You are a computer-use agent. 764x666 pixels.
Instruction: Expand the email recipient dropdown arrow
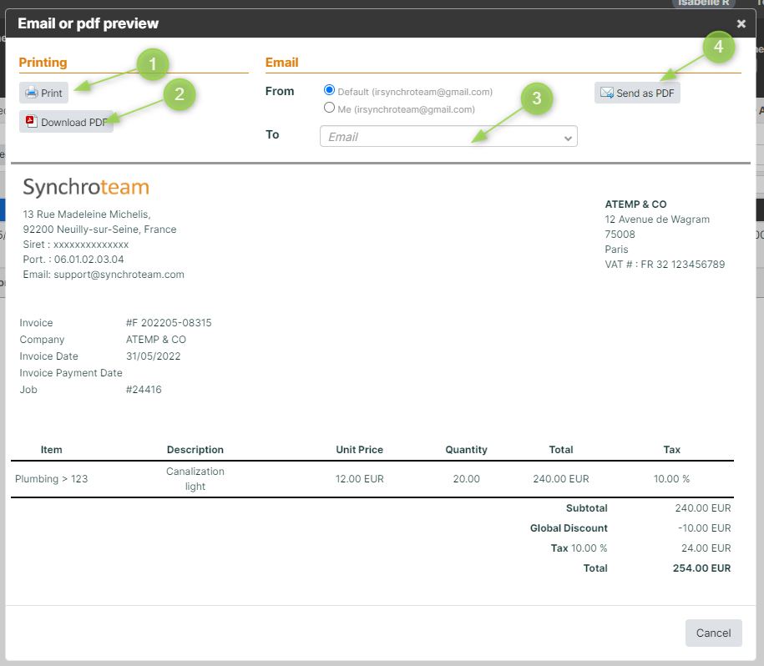[568, 138]
